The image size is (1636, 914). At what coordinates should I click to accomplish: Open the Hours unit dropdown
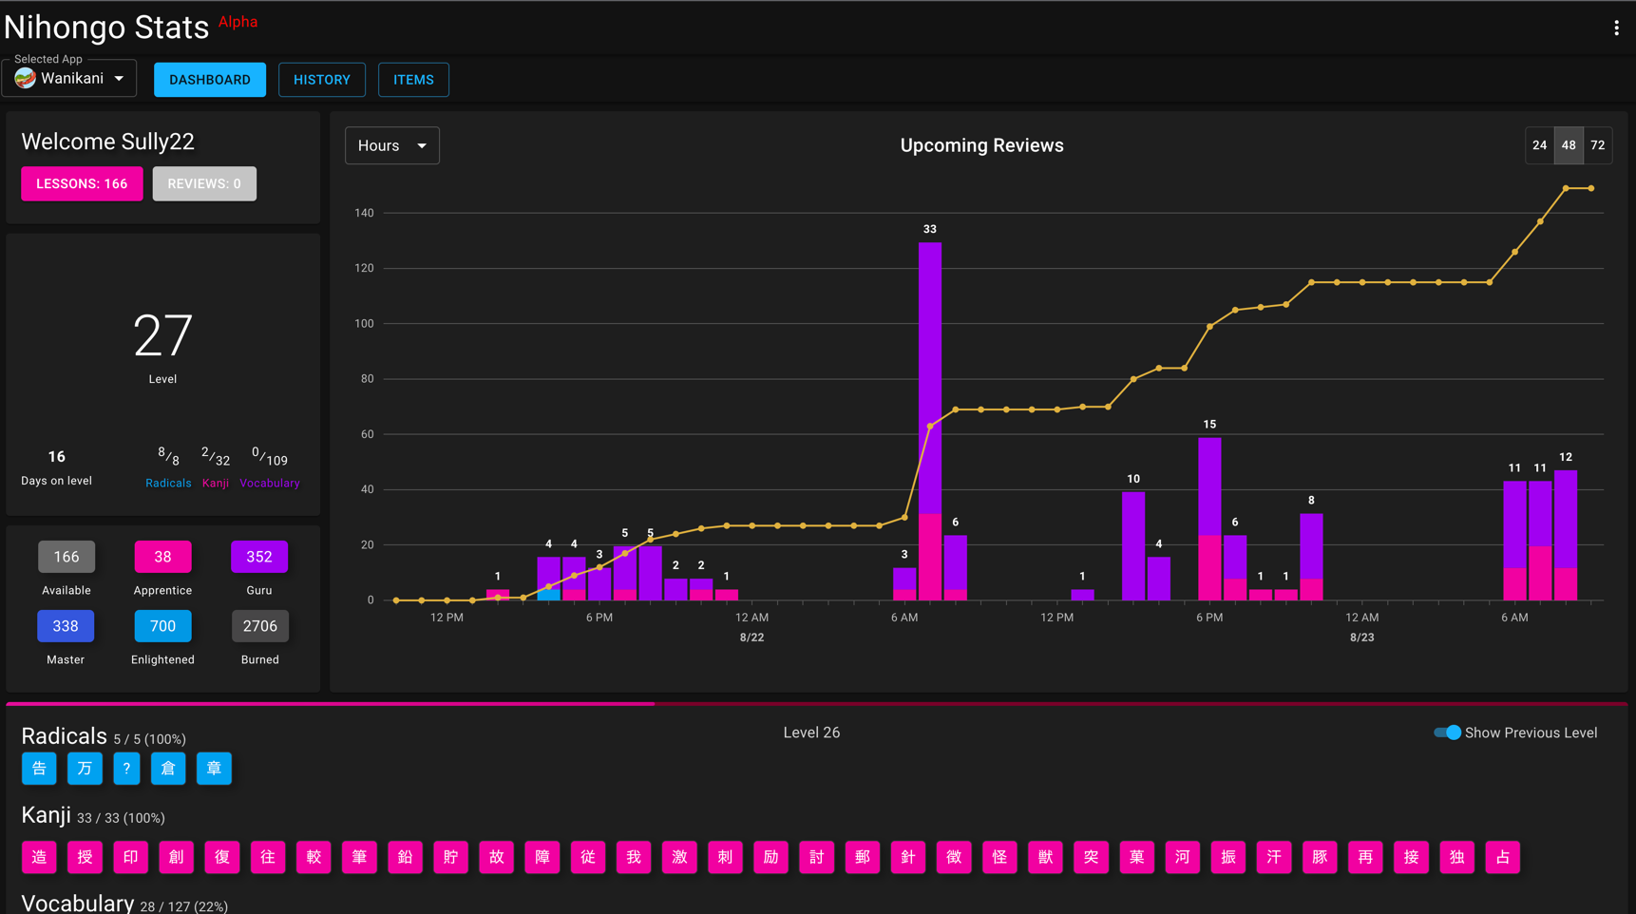point(391,145)
